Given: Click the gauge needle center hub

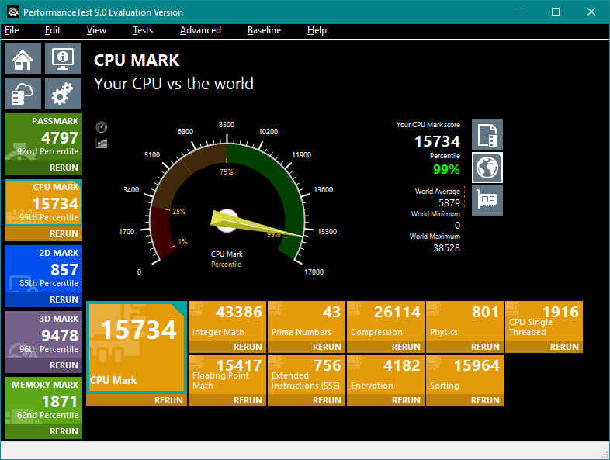Looking at the screenshot, I should point(227,220).
